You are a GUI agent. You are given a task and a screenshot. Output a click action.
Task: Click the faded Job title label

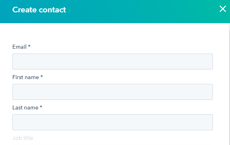pyautogui.click(x=23, y=138)
